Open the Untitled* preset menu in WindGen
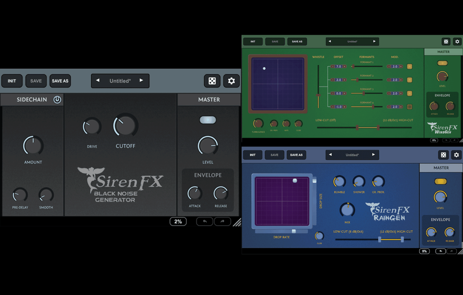 [352, 42]
